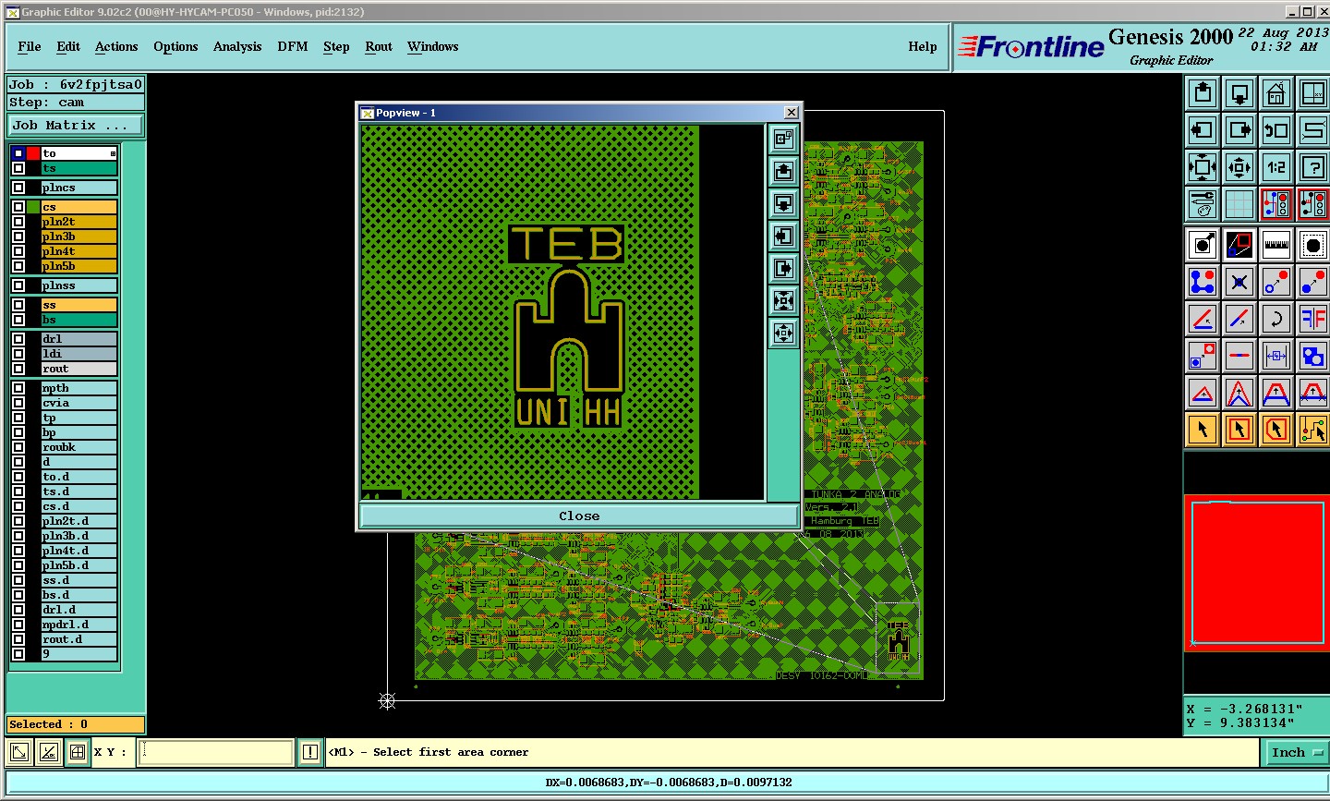Open the Job Matrix button
Viewport: 1330px width, 801px height.
[76, 125]
